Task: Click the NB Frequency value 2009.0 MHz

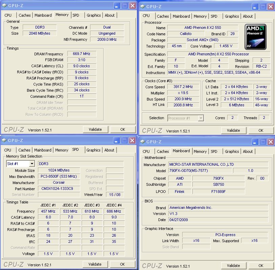Action: [107, 40]
